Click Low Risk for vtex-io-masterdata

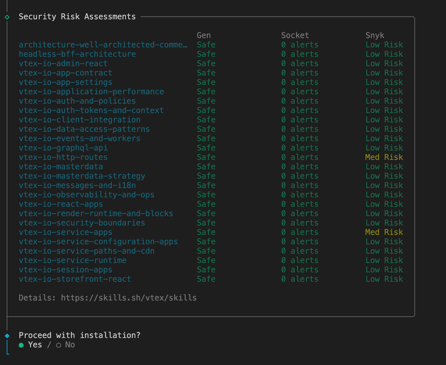(x=384, y=167)
